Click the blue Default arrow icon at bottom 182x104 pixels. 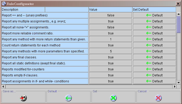coord(68,98)
